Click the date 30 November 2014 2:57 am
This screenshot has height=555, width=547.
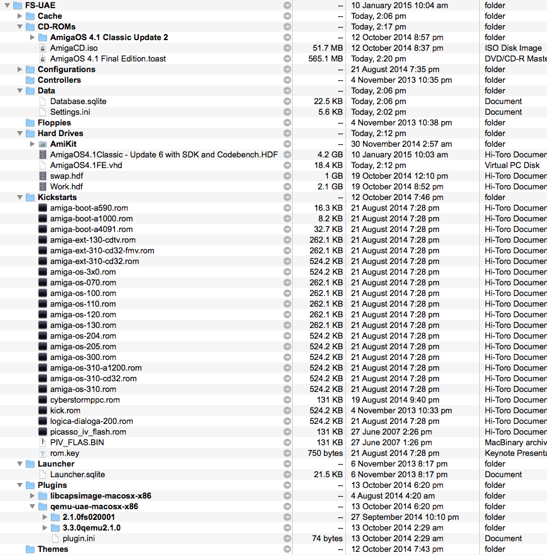(401, 144)
